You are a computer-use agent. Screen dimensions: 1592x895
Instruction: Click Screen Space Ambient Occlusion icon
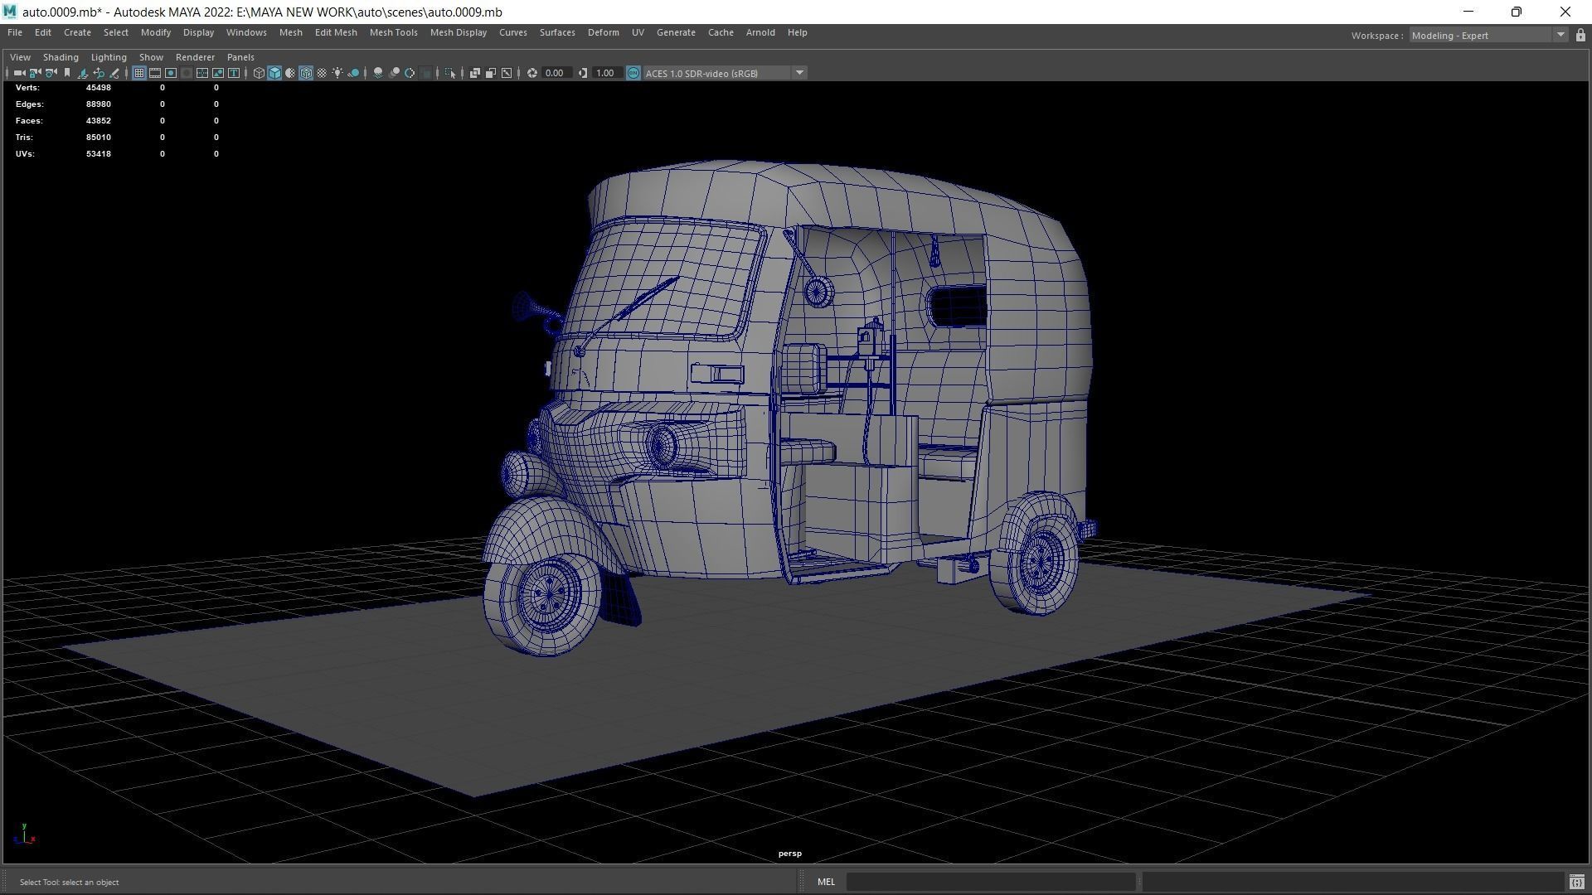coord(378,73)
